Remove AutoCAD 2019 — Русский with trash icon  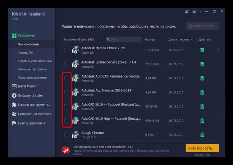pos(202,106)
